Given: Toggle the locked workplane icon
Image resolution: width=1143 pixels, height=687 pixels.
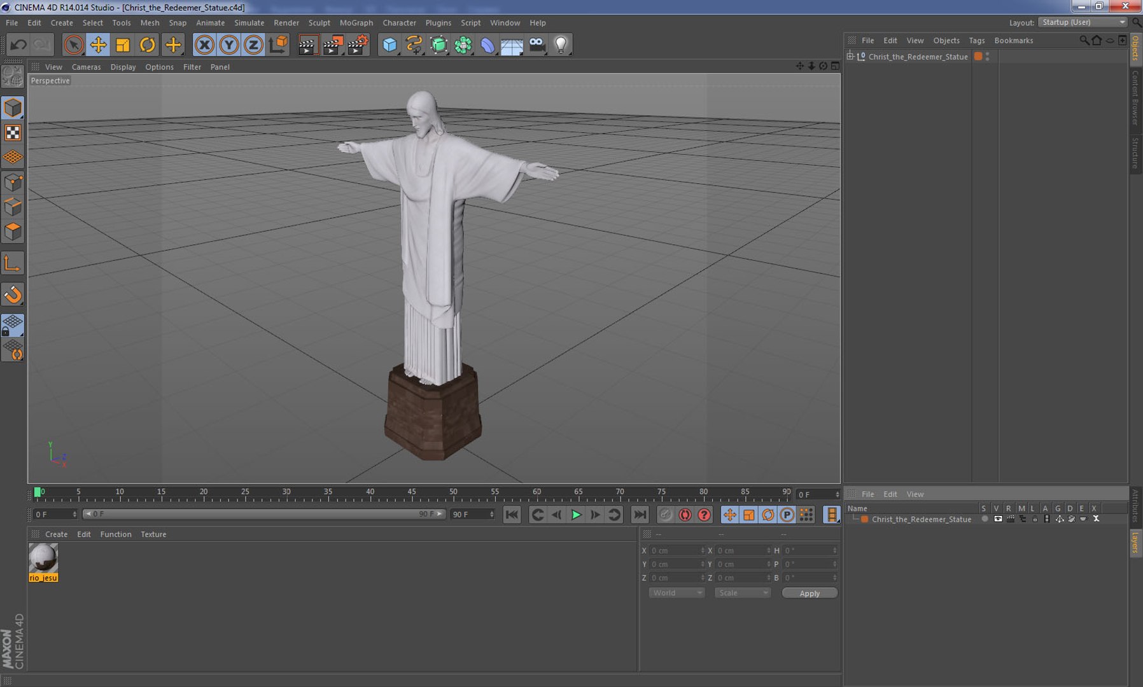Looking at the screenshot, I should tap(13, 325).
